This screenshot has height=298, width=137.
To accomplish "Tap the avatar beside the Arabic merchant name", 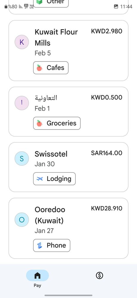I will 22,103.
